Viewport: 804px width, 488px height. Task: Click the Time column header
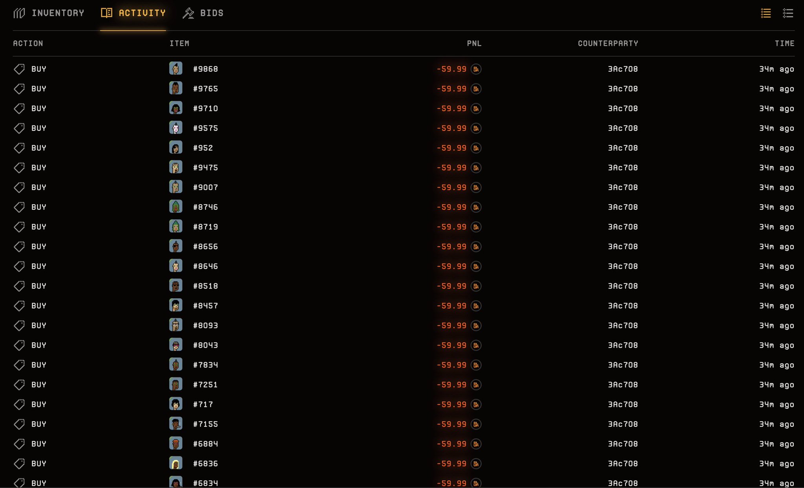[x=784, y=43]
